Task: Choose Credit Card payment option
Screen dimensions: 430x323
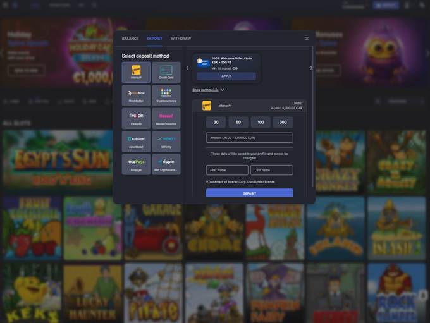Action: click(166, 72)
